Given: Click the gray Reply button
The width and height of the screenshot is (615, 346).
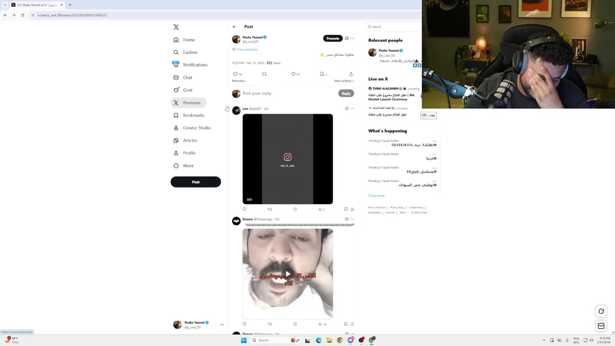Looking at the screenshot, I should coord(346,94).
